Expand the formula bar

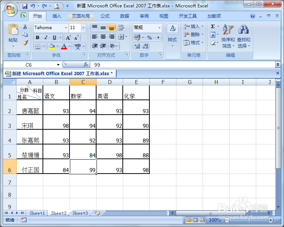tap(278, 64)
